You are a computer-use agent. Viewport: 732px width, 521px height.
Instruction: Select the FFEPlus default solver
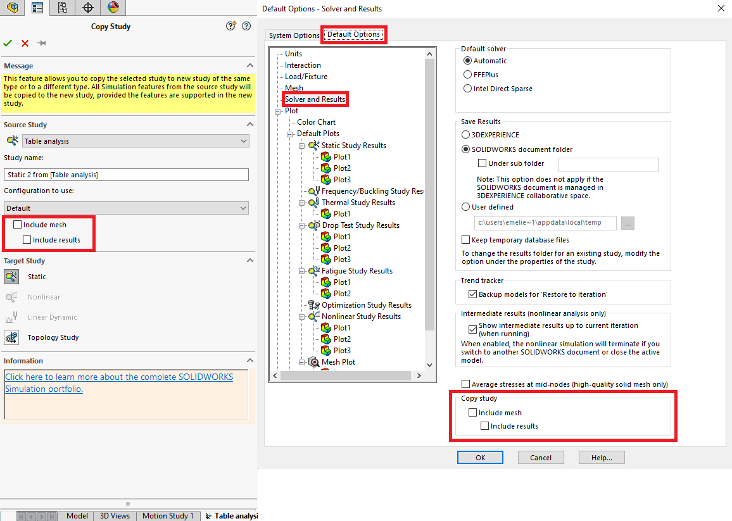[x=468, y=75]
